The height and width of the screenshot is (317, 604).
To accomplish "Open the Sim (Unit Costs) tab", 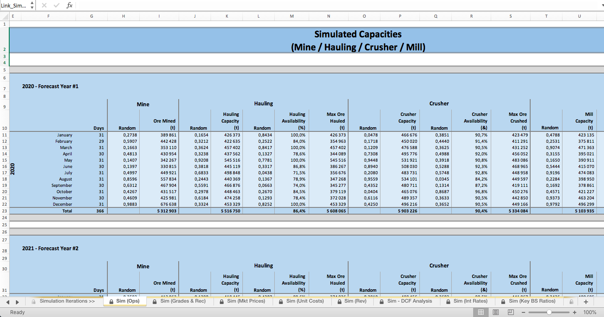I will (x=305, y=301).
